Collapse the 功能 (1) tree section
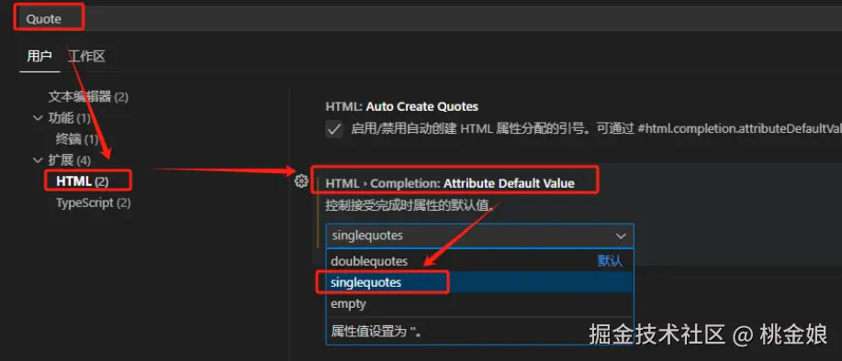 [x=38, y=118]
